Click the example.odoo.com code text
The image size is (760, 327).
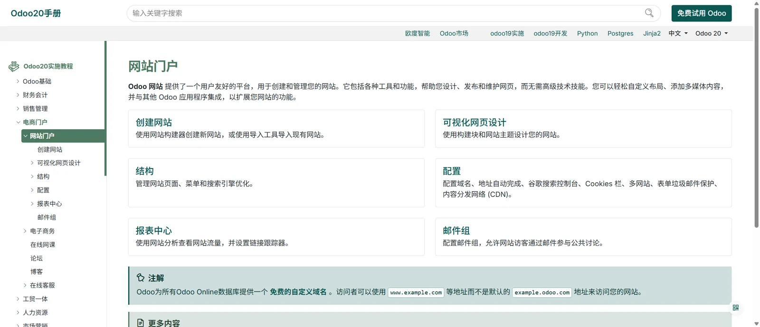[542, 292]
